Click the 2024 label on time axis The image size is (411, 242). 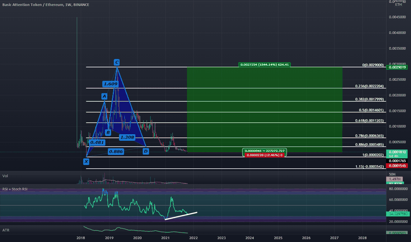pyautogui.click(x=250, y=238)
